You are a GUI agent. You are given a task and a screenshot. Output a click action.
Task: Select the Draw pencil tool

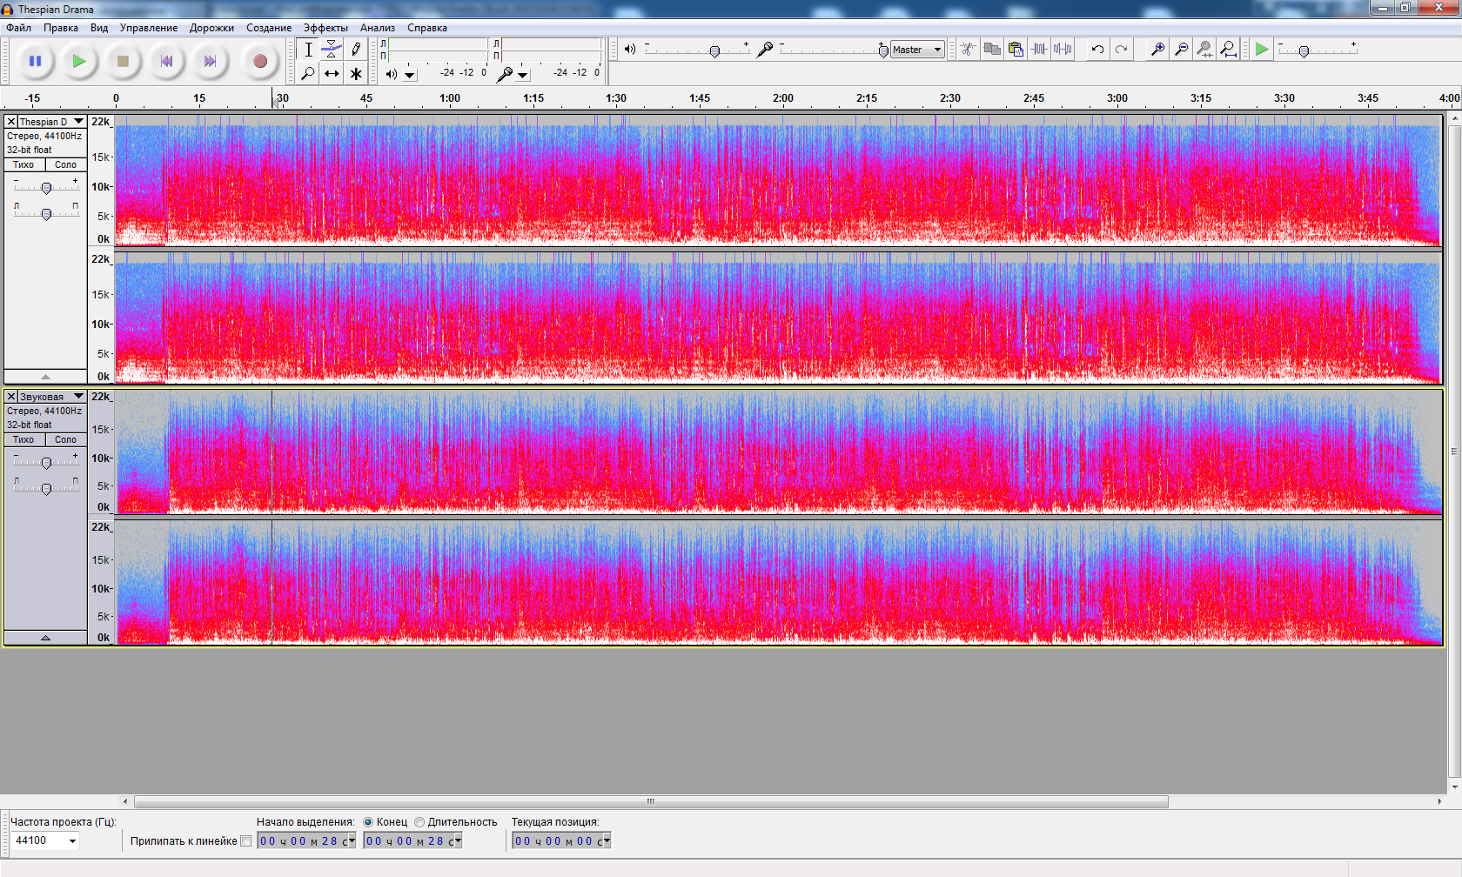coord(356,50)
